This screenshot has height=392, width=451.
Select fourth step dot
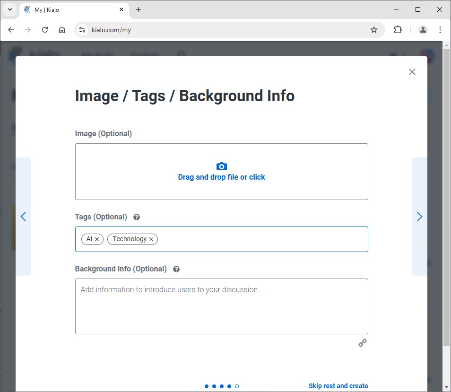coord(229,386)
